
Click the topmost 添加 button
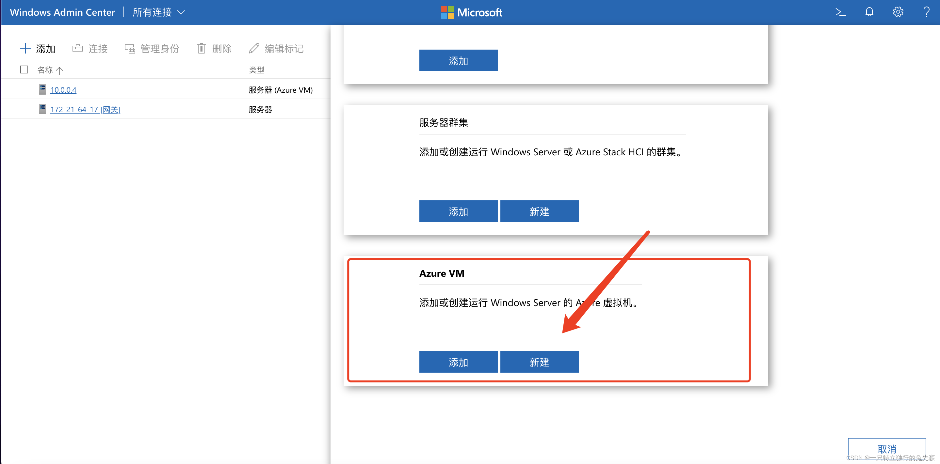458,60
